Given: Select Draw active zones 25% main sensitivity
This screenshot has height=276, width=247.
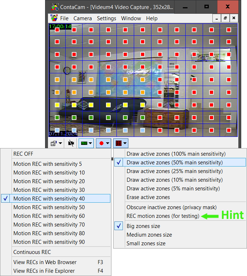Looking at the screenshot, I should 180,171.
